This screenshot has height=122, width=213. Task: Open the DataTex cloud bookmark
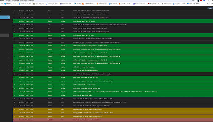pos(78,4)
